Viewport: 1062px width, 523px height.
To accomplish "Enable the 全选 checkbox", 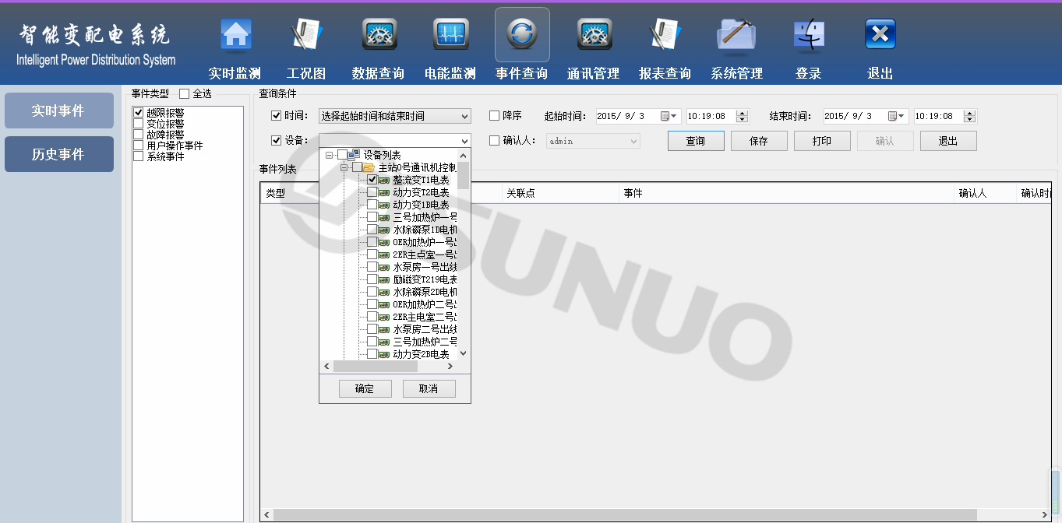I will click(185, 94).
